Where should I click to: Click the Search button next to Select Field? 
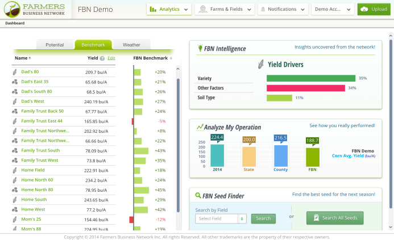pyautogui.click(x=263, y=218)
